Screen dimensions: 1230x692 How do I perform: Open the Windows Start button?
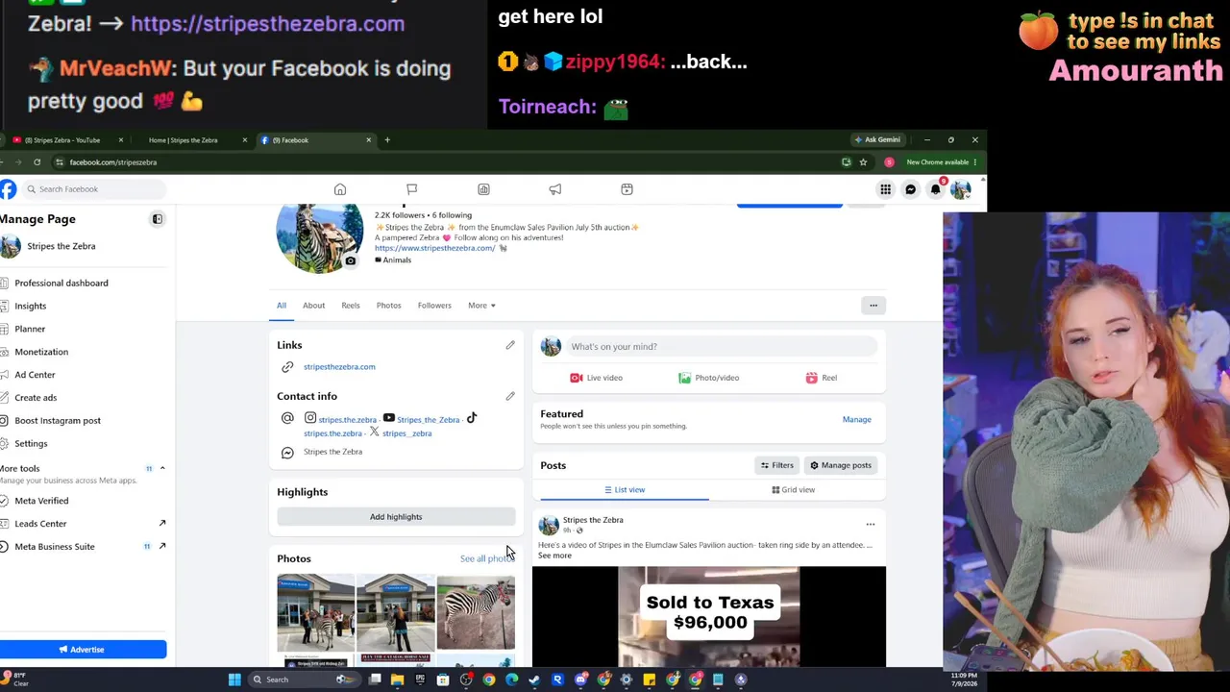pos(234,680)
